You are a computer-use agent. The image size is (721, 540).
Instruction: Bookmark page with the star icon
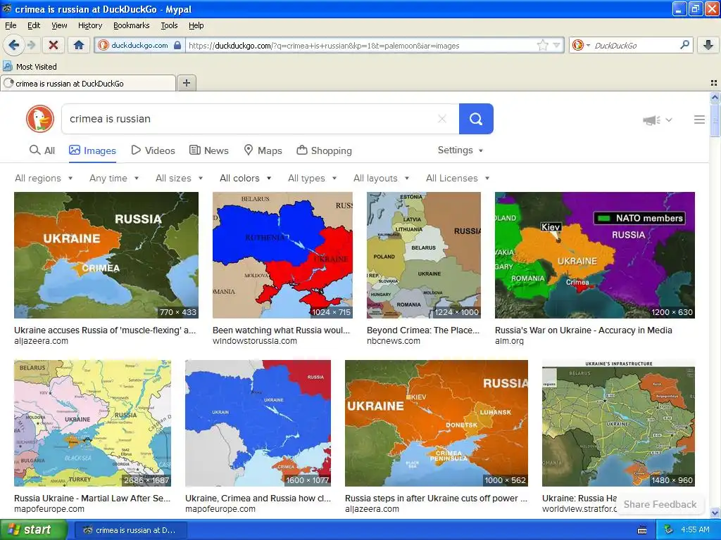pyautogui.click(x=543, y=45)
